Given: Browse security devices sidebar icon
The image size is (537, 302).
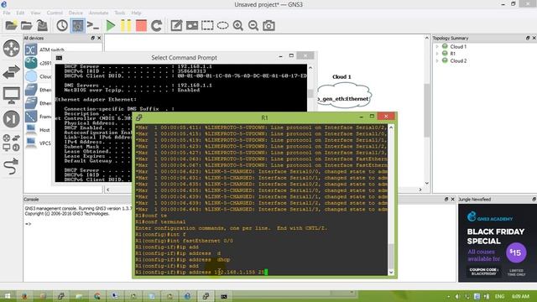Looking at the screenshot, I should click(11, 119).
